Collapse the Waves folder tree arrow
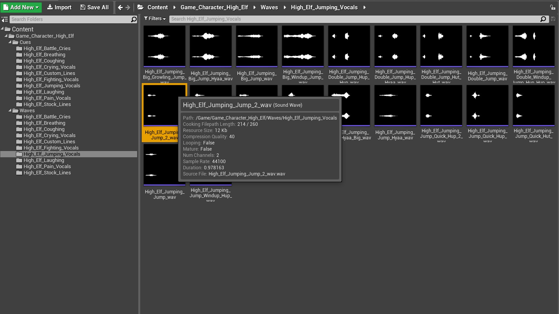The image size is (559, 314). [10, 110]
